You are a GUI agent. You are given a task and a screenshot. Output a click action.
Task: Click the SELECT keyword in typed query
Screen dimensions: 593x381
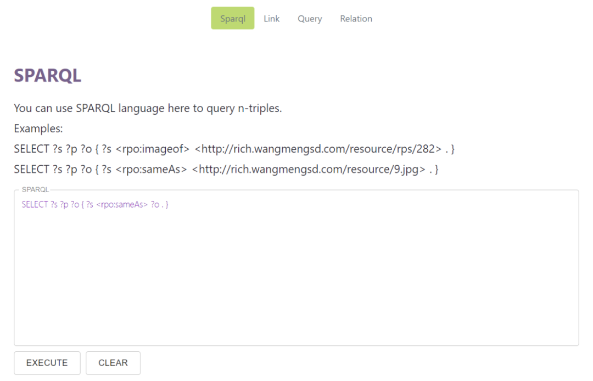pos(35,205)
